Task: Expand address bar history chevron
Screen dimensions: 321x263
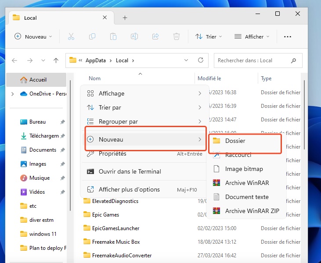Action: (186, 60)
